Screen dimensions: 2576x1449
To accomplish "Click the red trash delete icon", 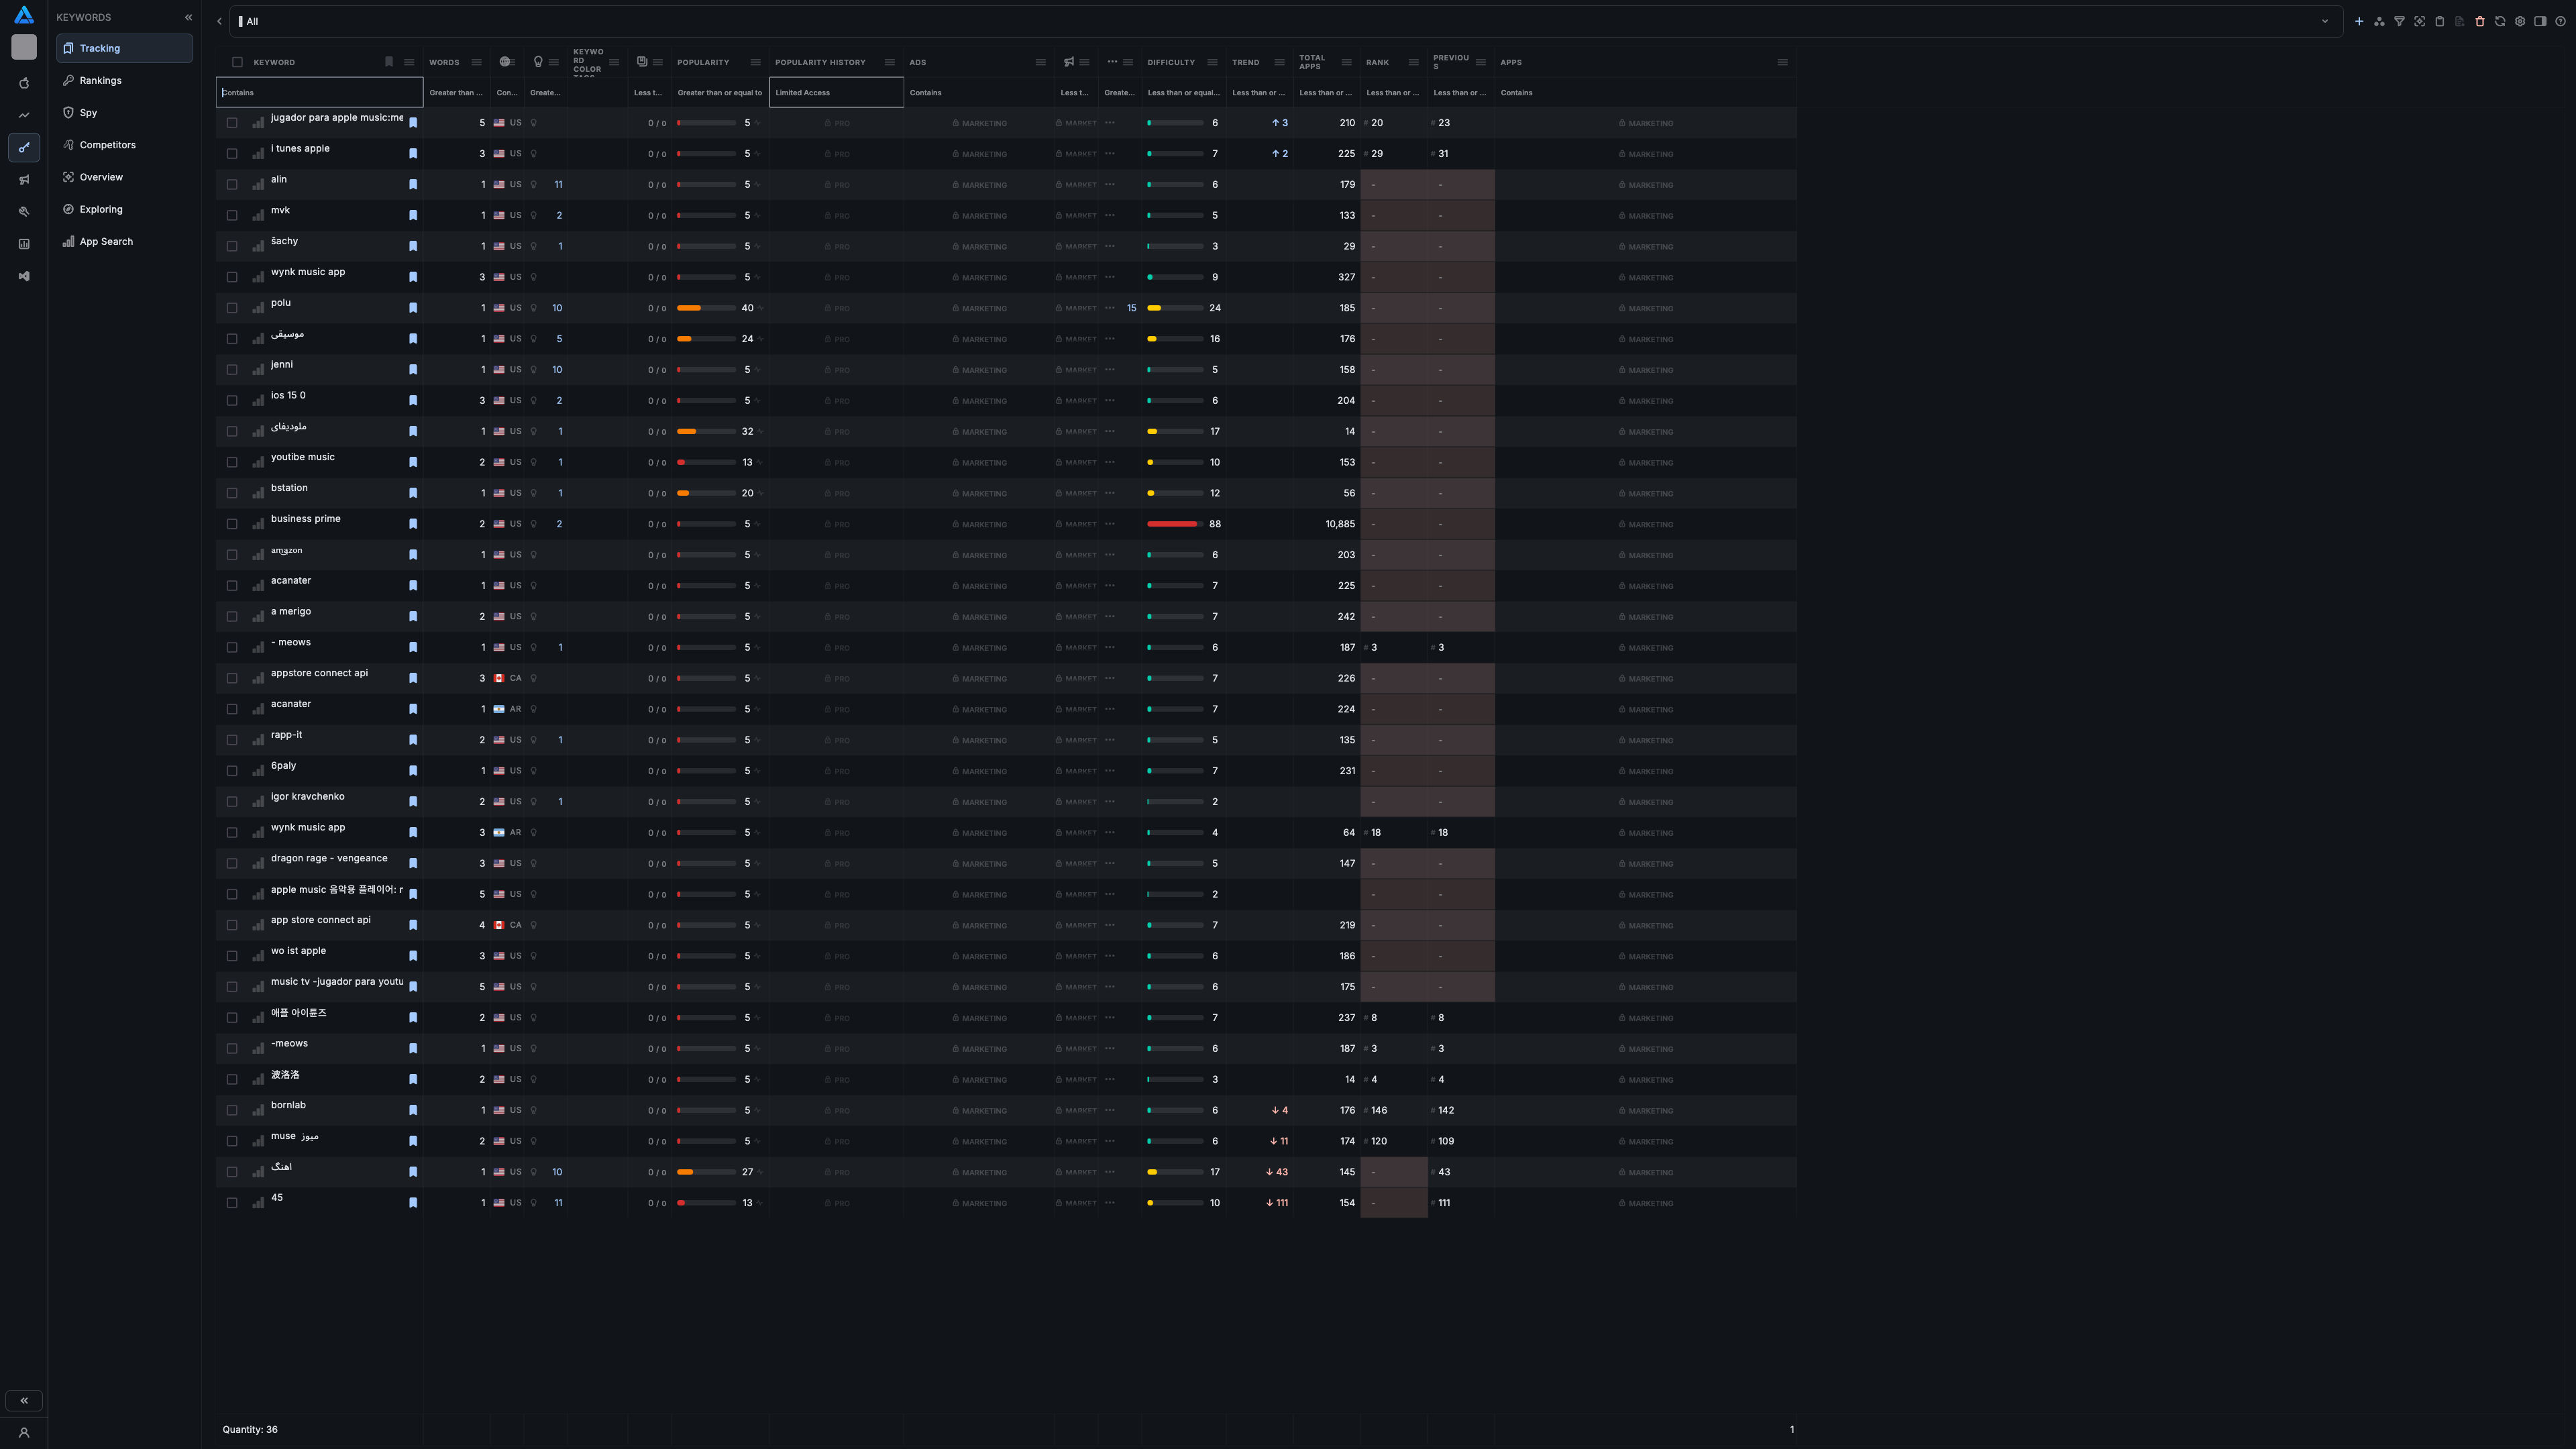I will point(2480,21).
